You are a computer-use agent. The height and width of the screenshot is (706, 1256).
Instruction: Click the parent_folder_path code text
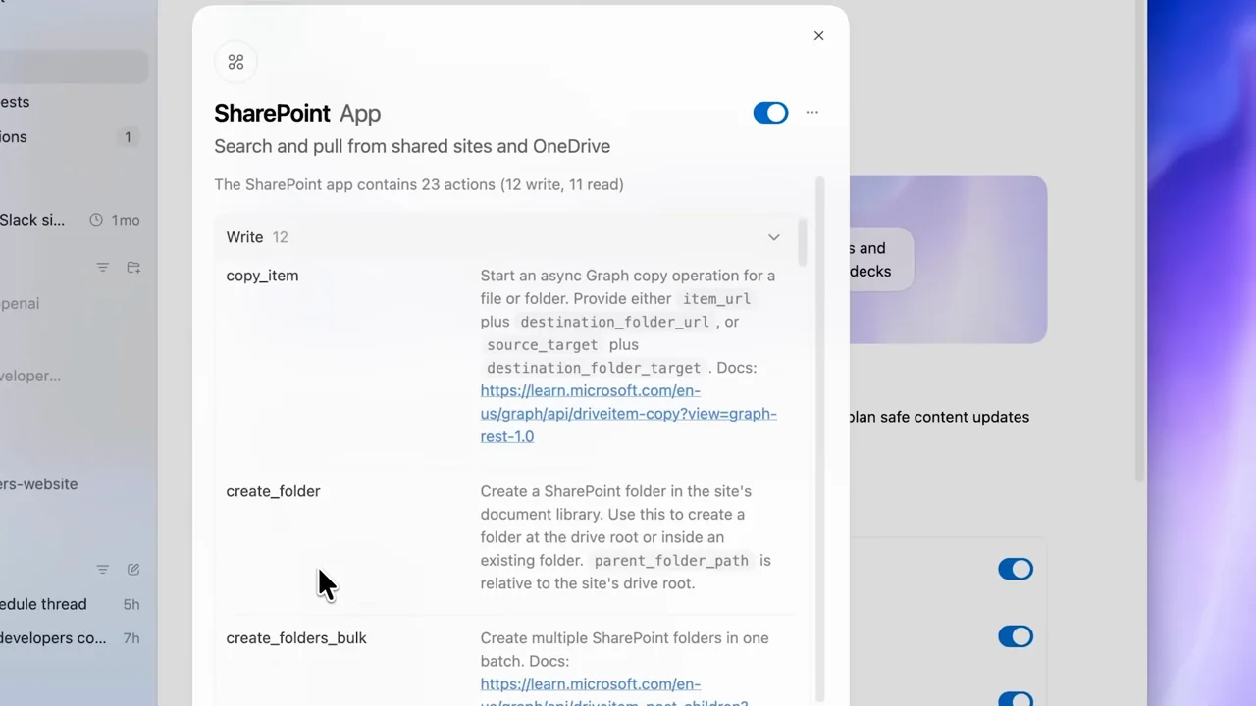click(x=671, y=561)
